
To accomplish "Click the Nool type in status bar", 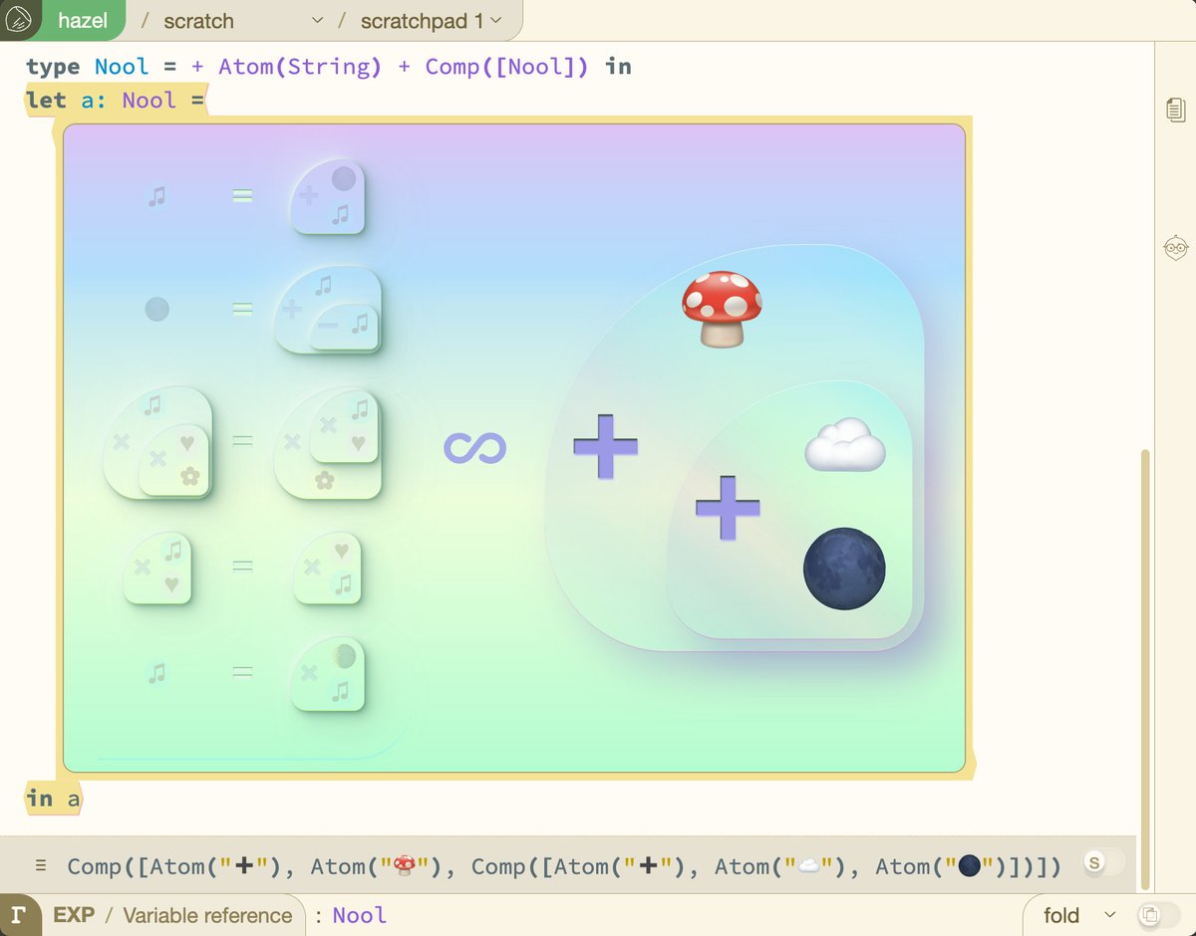I will coord(359,915).
